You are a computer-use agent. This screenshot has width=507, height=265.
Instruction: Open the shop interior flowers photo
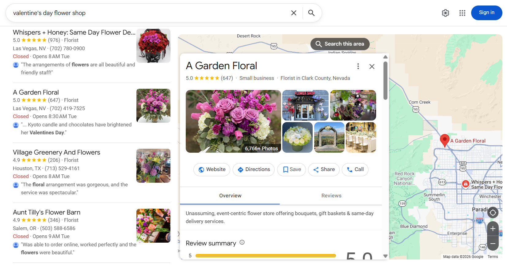(353, 105)
